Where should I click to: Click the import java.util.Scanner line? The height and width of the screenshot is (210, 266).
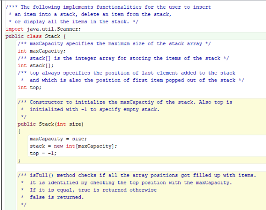[43, 29]
